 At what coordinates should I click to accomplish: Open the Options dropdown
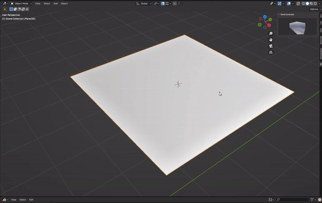315,9
